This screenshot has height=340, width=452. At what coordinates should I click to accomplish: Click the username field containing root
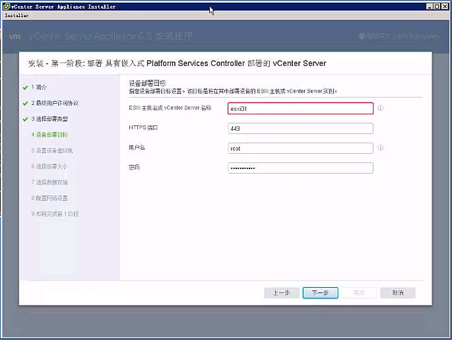(300, 149)
